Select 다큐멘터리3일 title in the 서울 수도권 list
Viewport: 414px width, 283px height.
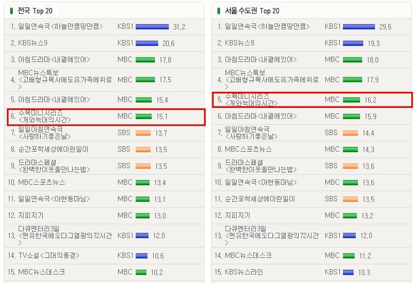click(x=272, y=235)
